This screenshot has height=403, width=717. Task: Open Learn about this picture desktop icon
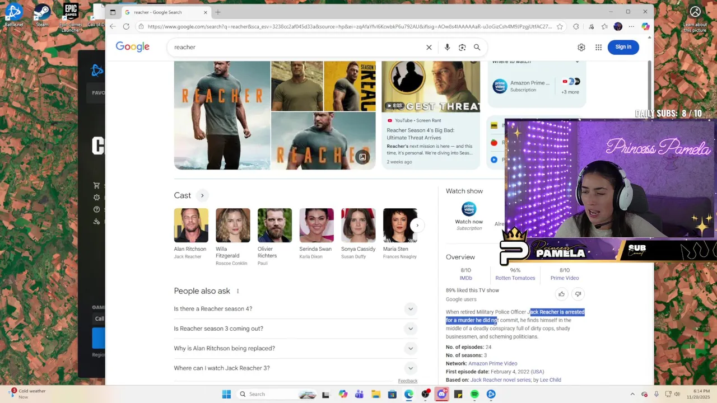pyautogui.click(x=695, y=18)
